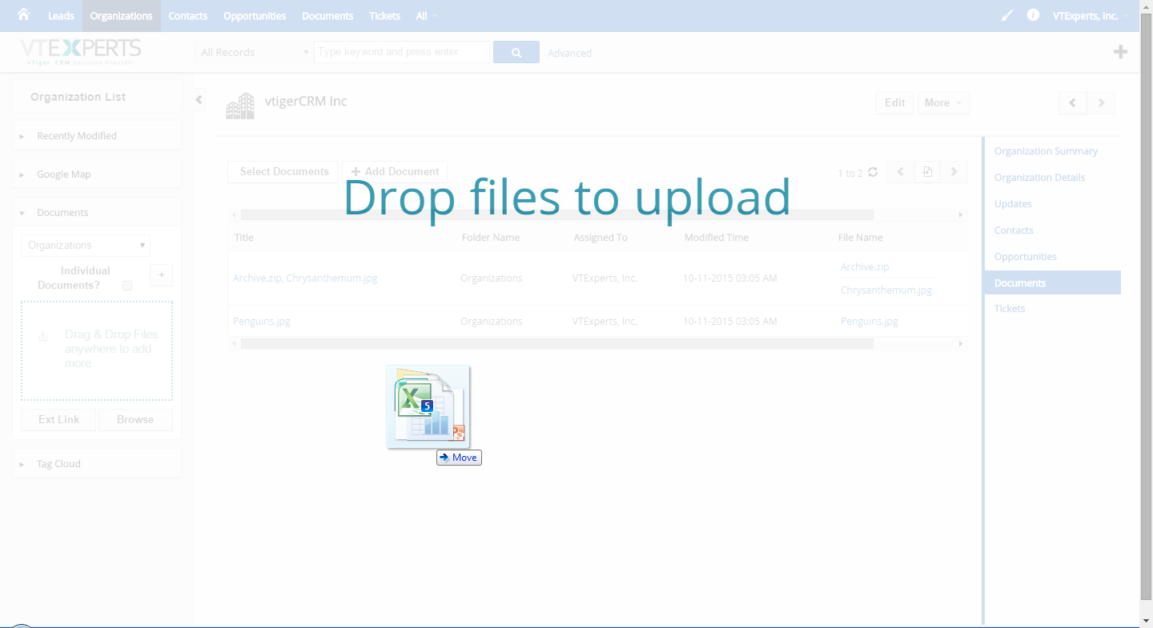Click the Assigned To column header
This screenshot has height=628, width=1153.
[x=601, y=238]
